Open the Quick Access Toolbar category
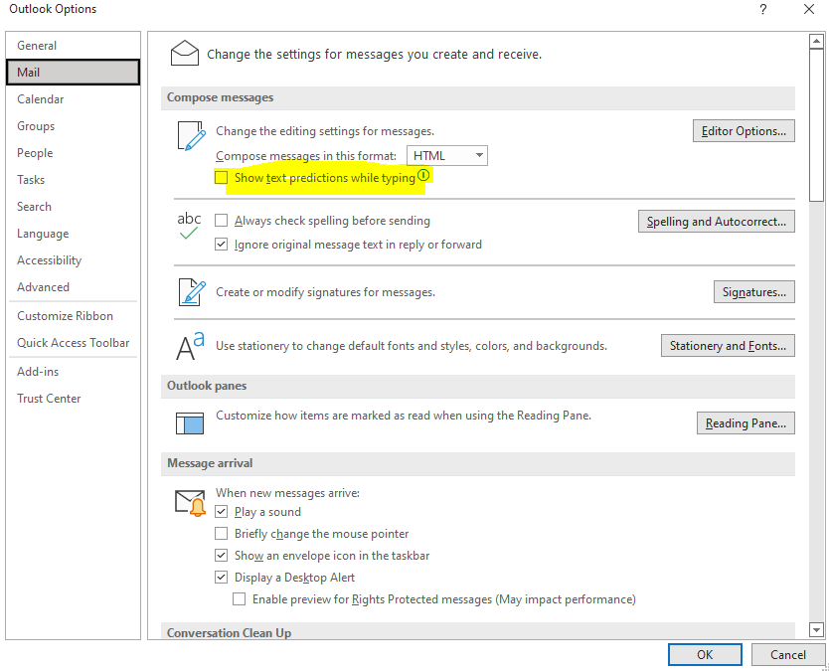The width and height of the screenshot is (829, 671). (73, 343)
